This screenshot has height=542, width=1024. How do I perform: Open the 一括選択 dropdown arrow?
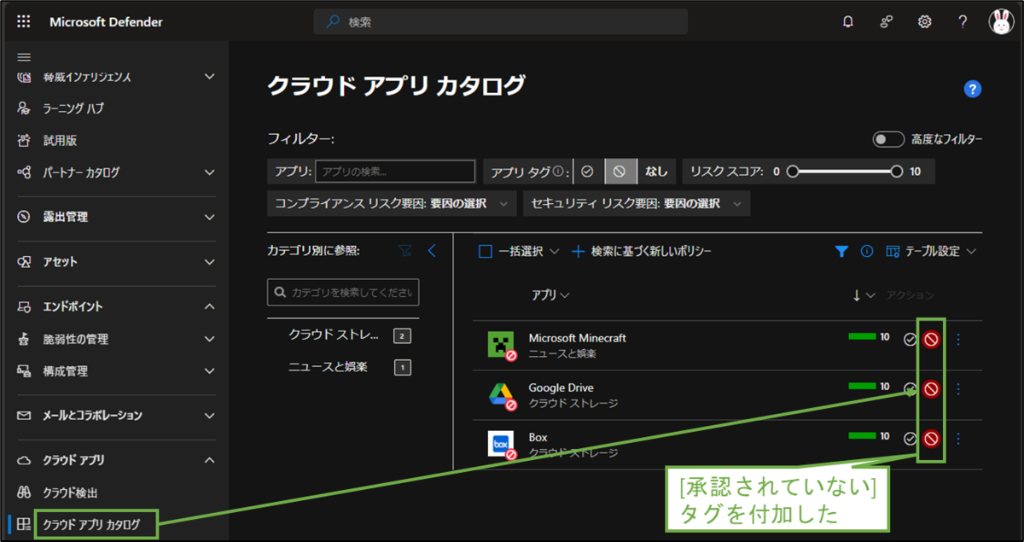(x=554, y=251)
